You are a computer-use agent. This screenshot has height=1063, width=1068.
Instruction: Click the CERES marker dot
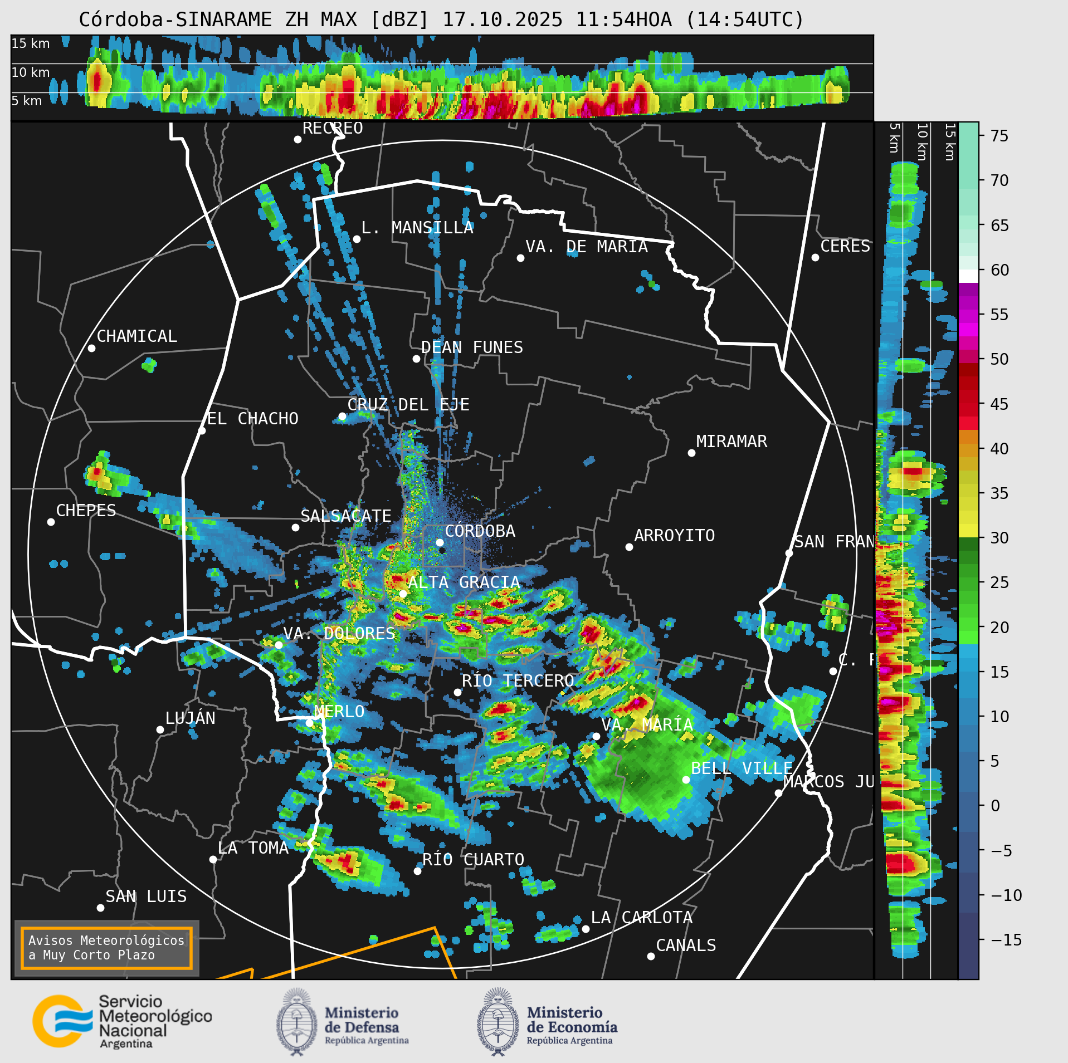815,257
